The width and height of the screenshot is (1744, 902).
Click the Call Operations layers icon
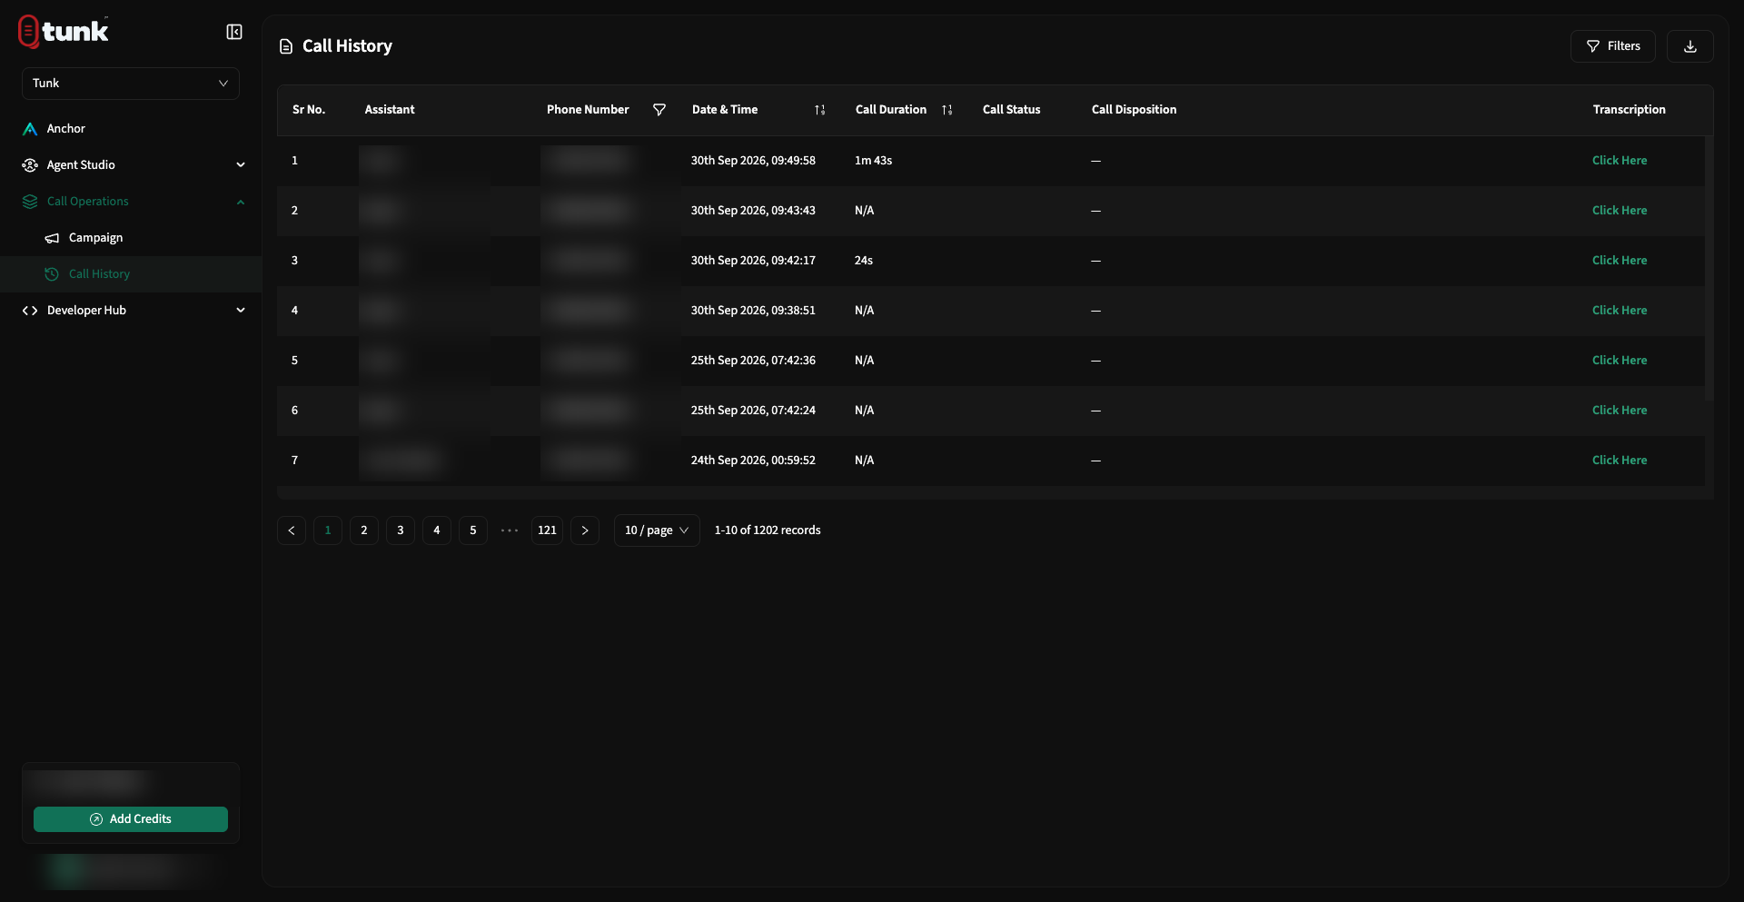(x=30, y=202)
